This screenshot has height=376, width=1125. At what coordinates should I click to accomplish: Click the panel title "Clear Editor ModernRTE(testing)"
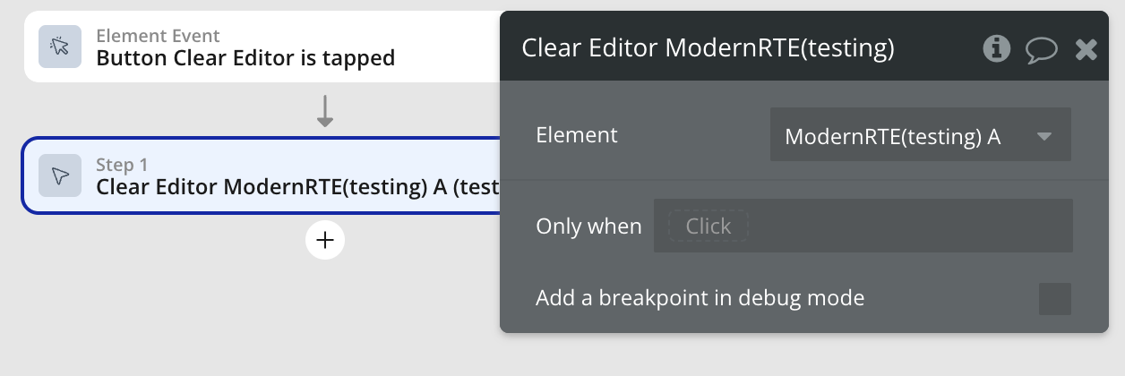708,48
